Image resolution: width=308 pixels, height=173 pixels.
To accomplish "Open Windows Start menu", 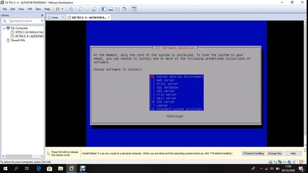I will pos(5,169).
